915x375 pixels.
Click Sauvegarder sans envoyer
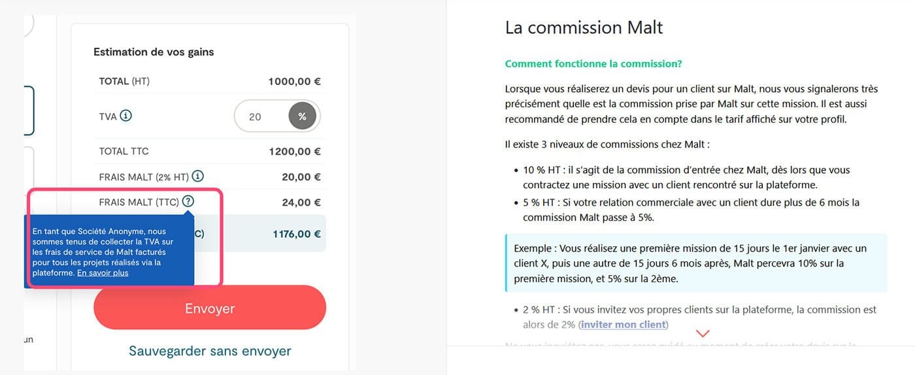(210, 351)
